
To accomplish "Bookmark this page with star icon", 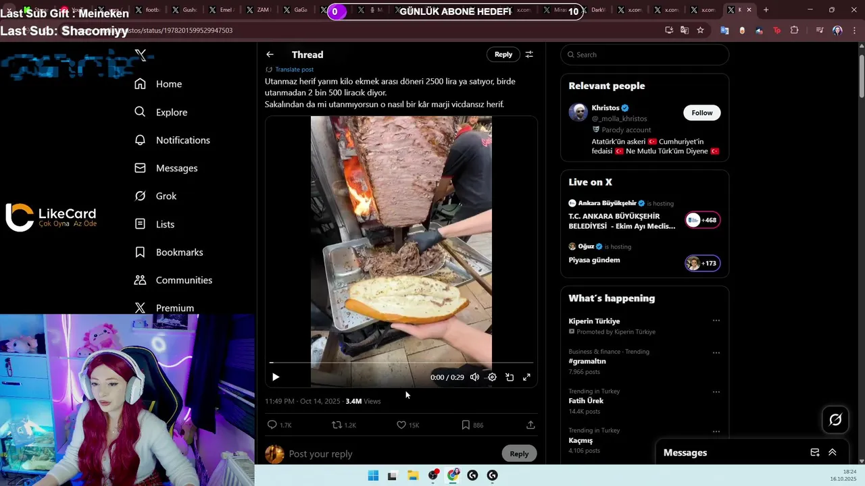I will [700, 30].
